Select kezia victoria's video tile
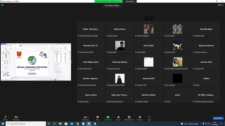The image size is (225, 126). coord(91,95)
